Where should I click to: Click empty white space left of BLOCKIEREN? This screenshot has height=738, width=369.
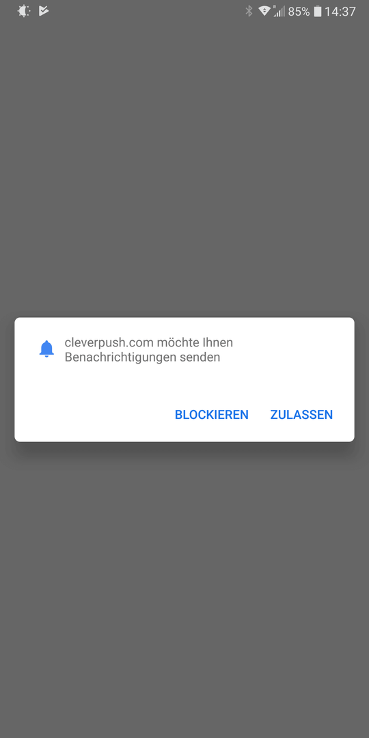pyautogui.click(x=94, y=415)
